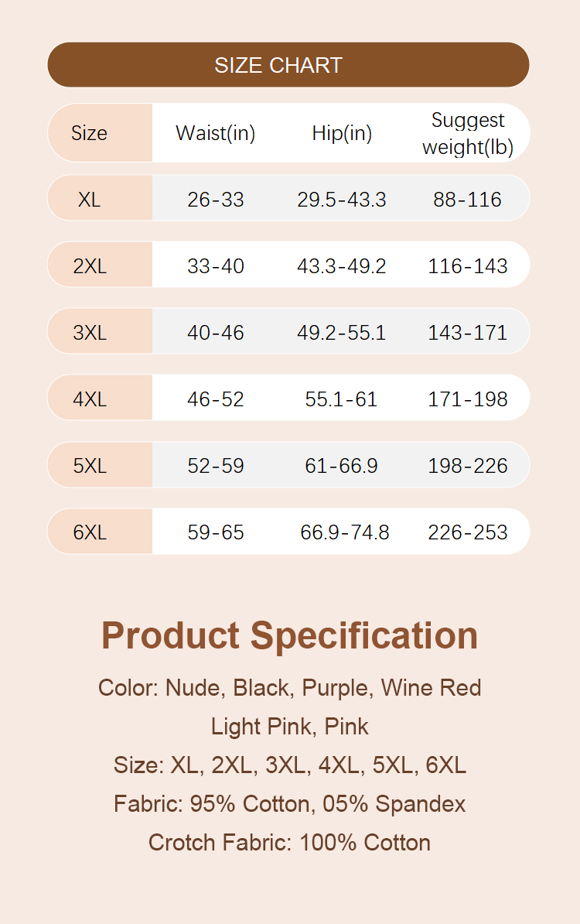Select the XL size row label
This screenshot has height=924, width=580.
pos(89,200)
